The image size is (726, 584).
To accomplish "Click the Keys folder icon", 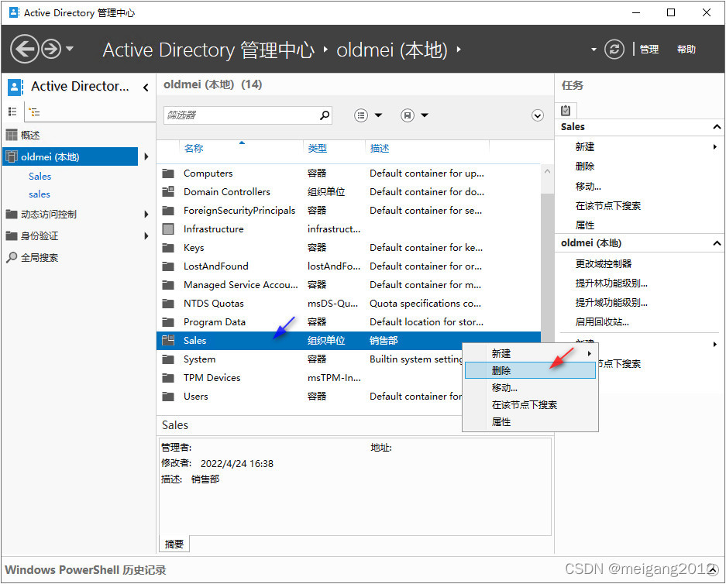I will (168, 248).
